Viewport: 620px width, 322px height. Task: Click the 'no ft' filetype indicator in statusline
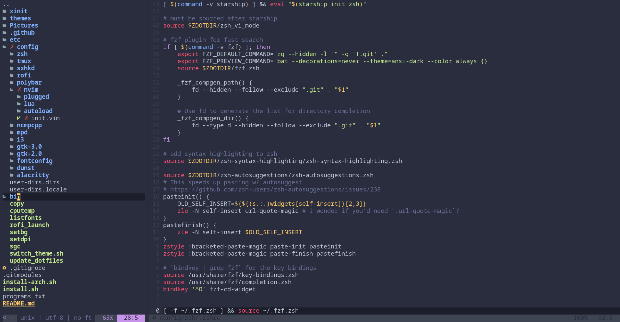click(x=83, y=318)
